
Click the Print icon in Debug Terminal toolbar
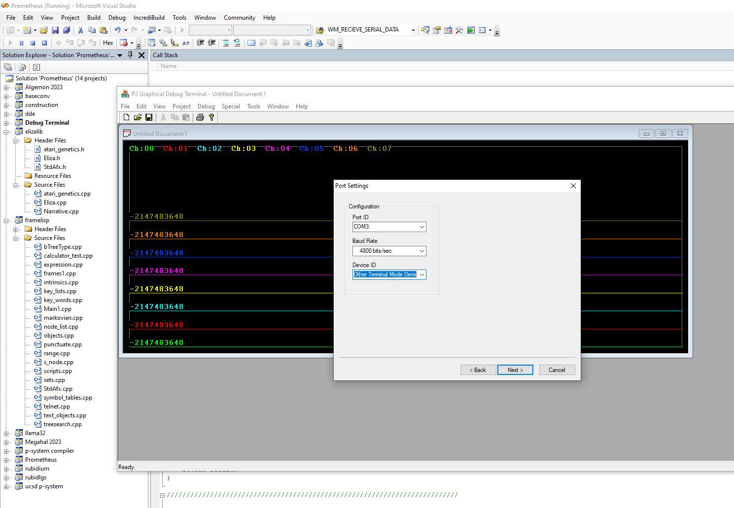pyautogui.click(x=200, y=117)
